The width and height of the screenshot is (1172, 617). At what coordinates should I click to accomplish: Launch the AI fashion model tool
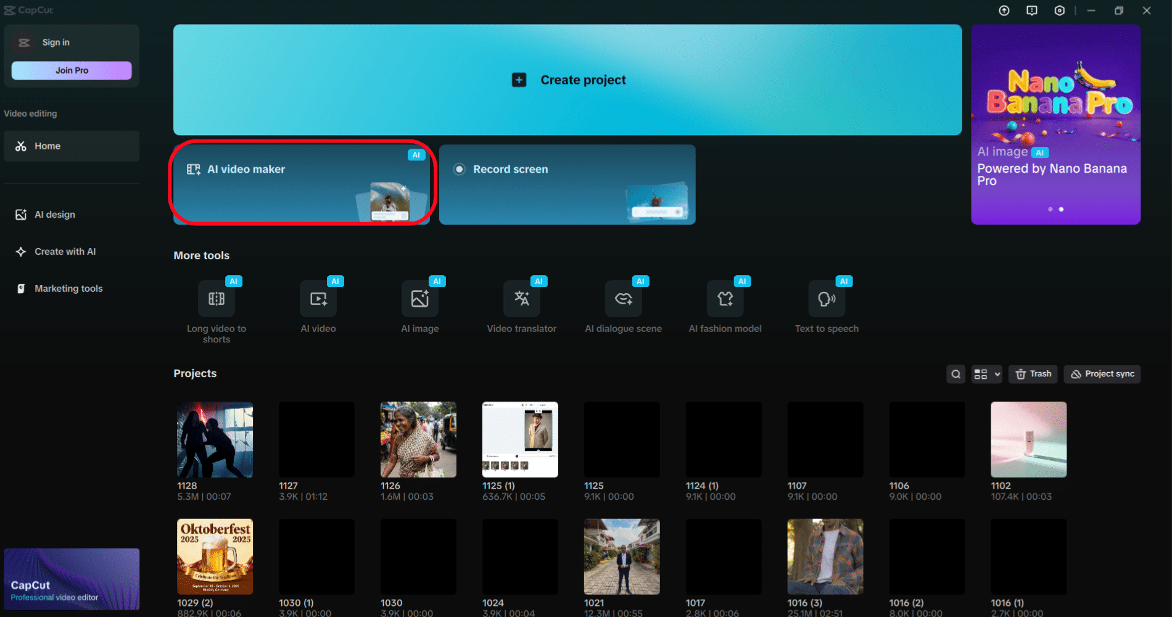[725, 299]
